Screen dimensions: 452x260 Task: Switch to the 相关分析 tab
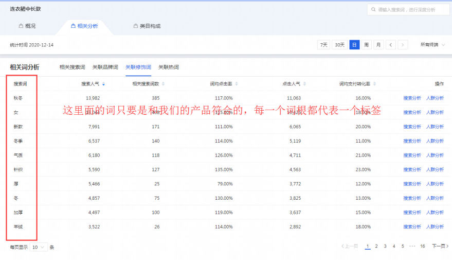click(84, 26)
